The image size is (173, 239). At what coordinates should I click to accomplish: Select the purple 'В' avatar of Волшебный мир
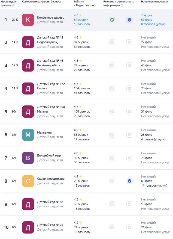pyautogui.click(x=28, y=158)
